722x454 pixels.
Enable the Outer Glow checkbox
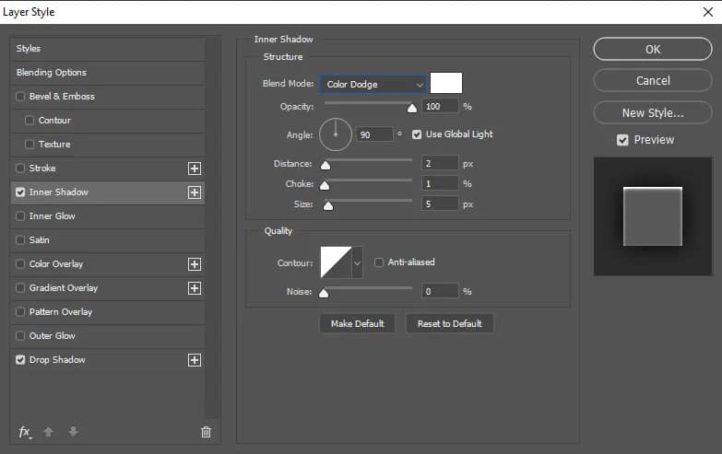point(20,335)
